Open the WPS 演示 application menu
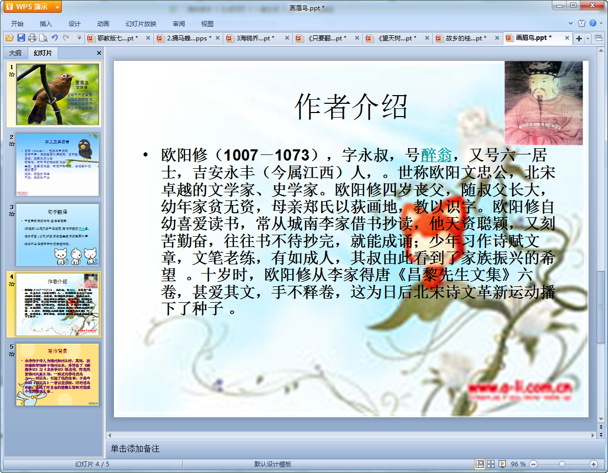 (x=28, y=7)
